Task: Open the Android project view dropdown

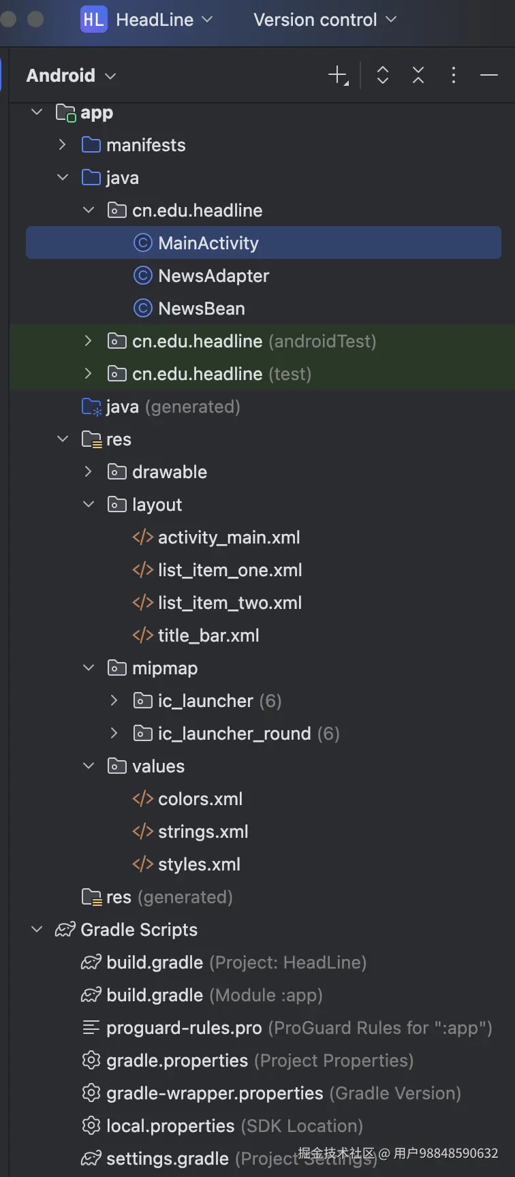Action: [71, 75]
